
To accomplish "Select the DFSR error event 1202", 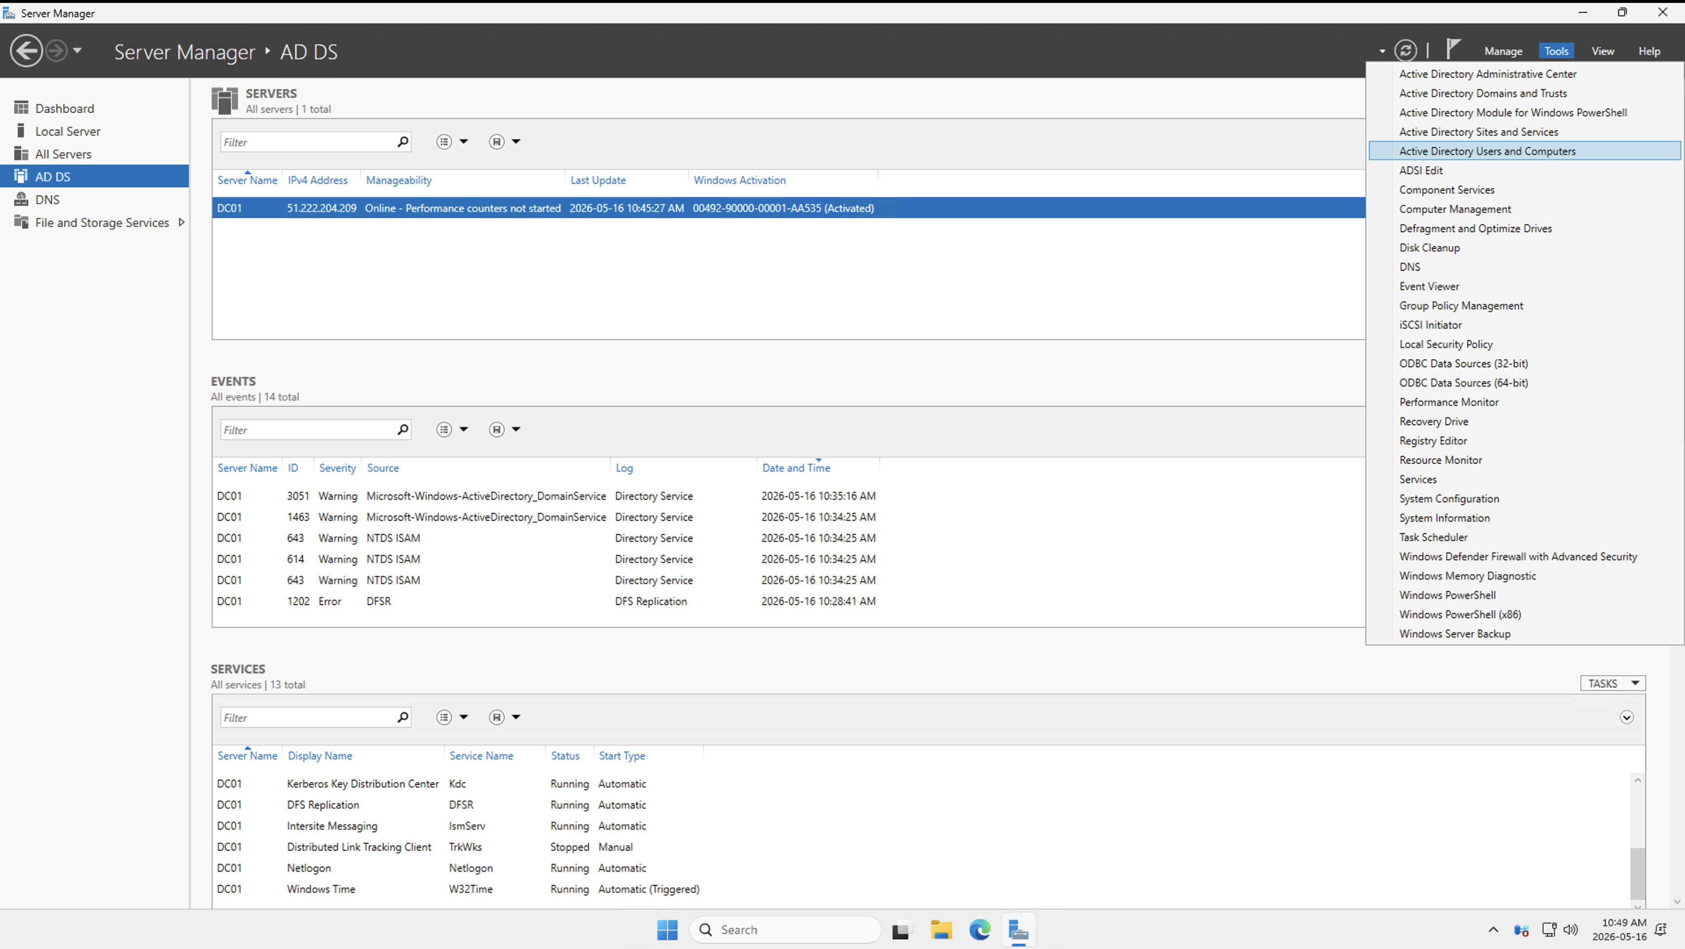I will 788,601.
